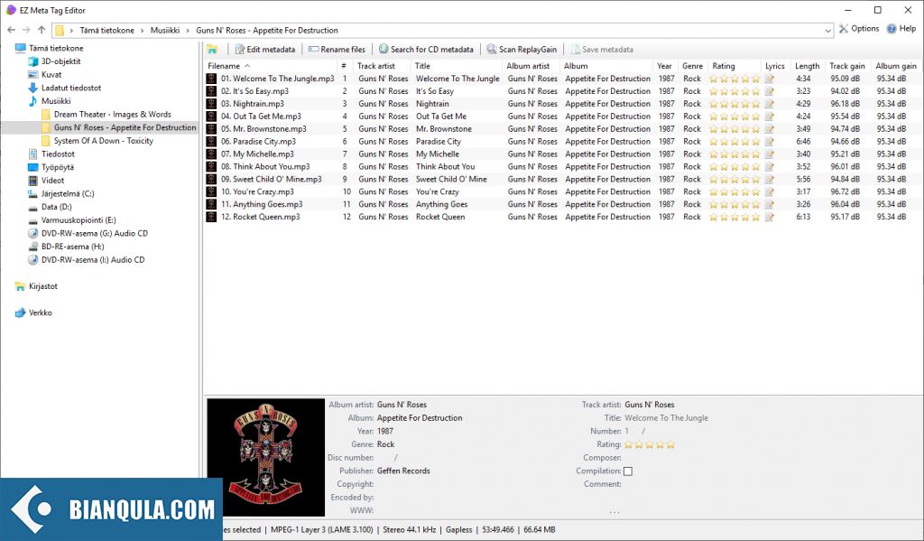
Task: Select Musiikki folder in tree
Action: [56, 101]
